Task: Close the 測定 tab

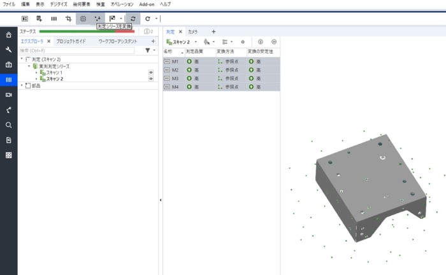Action: point(180,32)
